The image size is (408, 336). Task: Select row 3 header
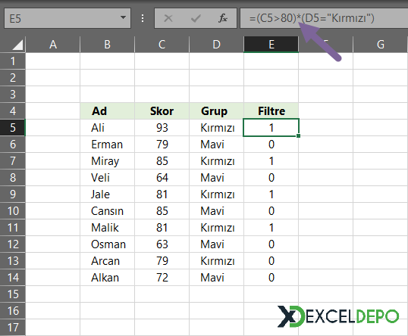click(x=12, y=95)
